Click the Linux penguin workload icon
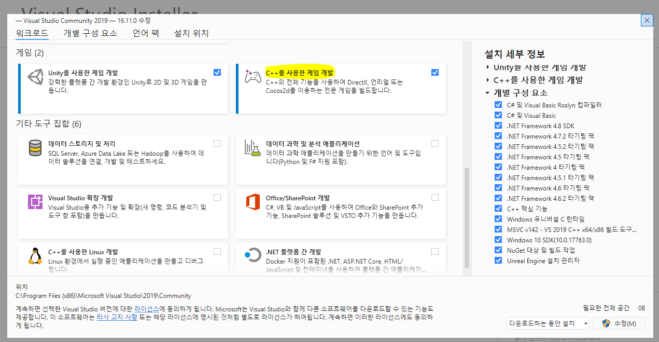 tap(35, 256)
